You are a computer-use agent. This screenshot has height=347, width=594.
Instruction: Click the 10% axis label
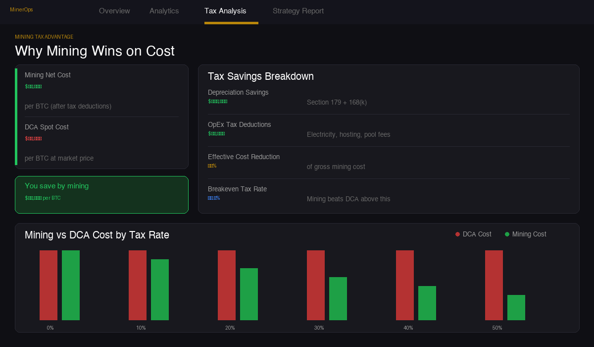tap(141, 328)
